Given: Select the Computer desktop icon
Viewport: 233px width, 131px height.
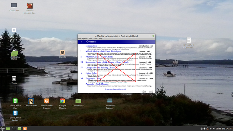Looking at the screenshot, I should pyautogui.click(x=14, y=7).
